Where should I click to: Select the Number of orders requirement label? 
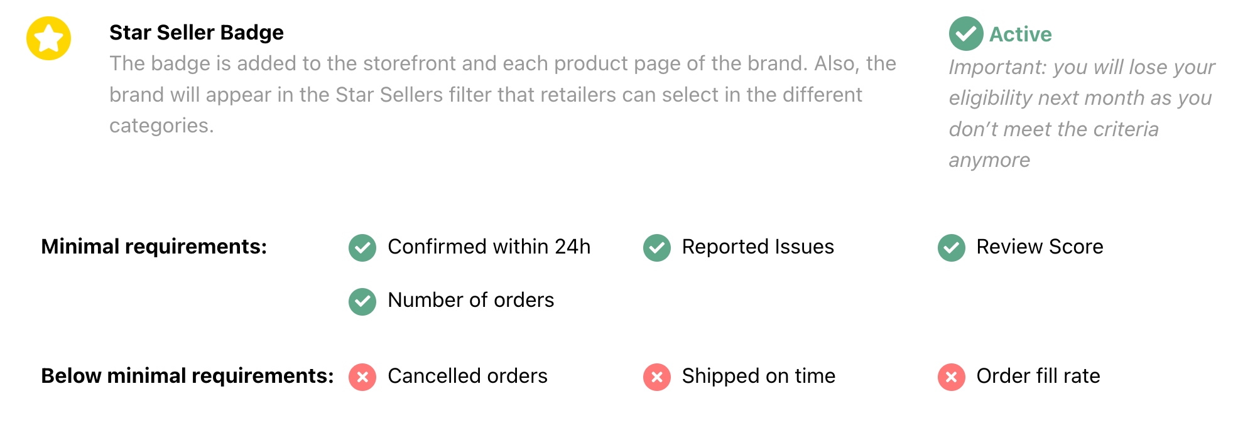pos(471,300)
